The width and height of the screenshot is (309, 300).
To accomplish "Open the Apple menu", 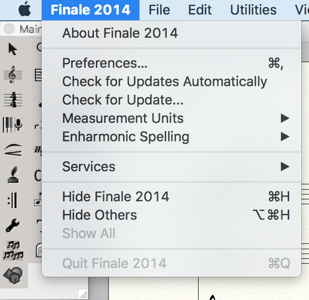I will tap(25, 10).
